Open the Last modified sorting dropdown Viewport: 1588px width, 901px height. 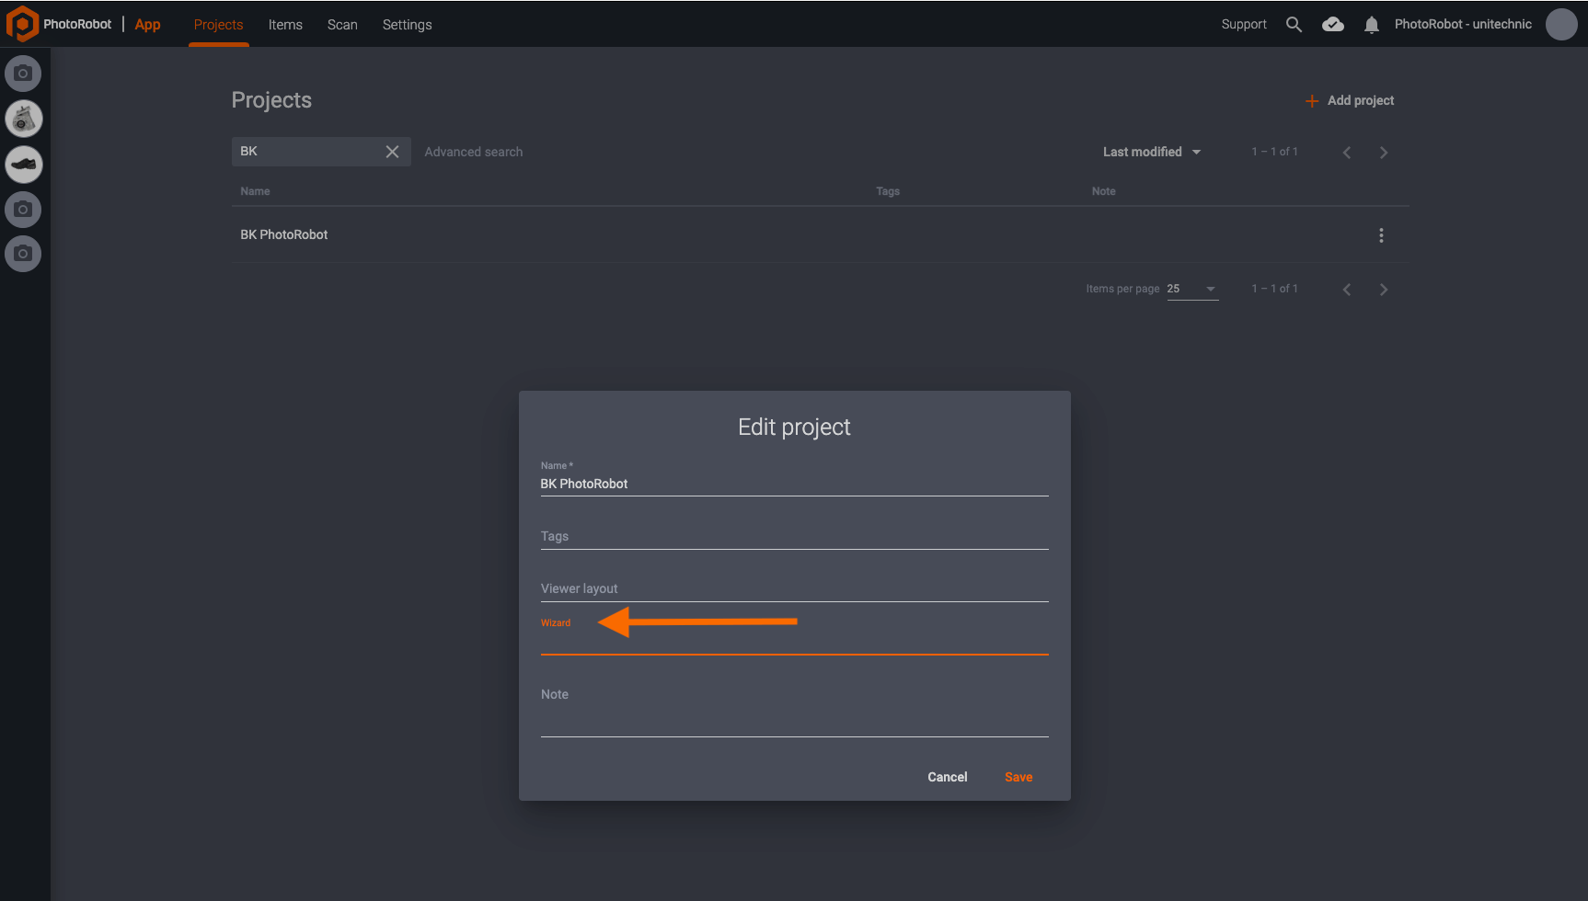(x=1150, y=152)
